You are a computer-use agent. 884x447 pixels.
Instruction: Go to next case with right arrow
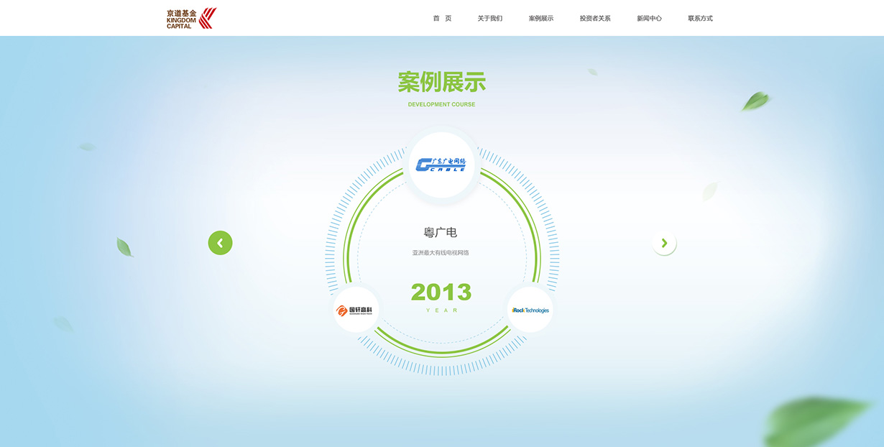[664, 243]
